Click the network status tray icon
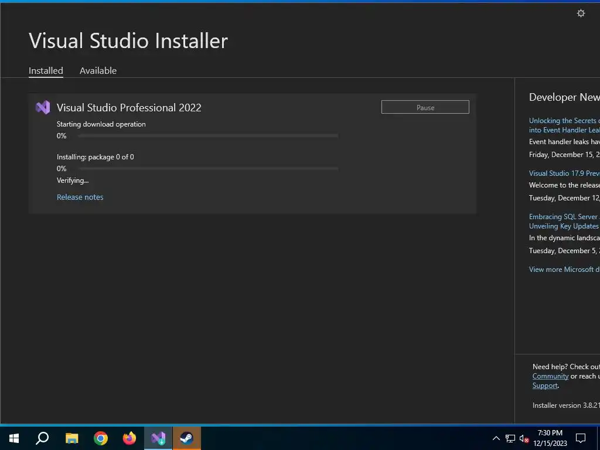 click(510, 438)
